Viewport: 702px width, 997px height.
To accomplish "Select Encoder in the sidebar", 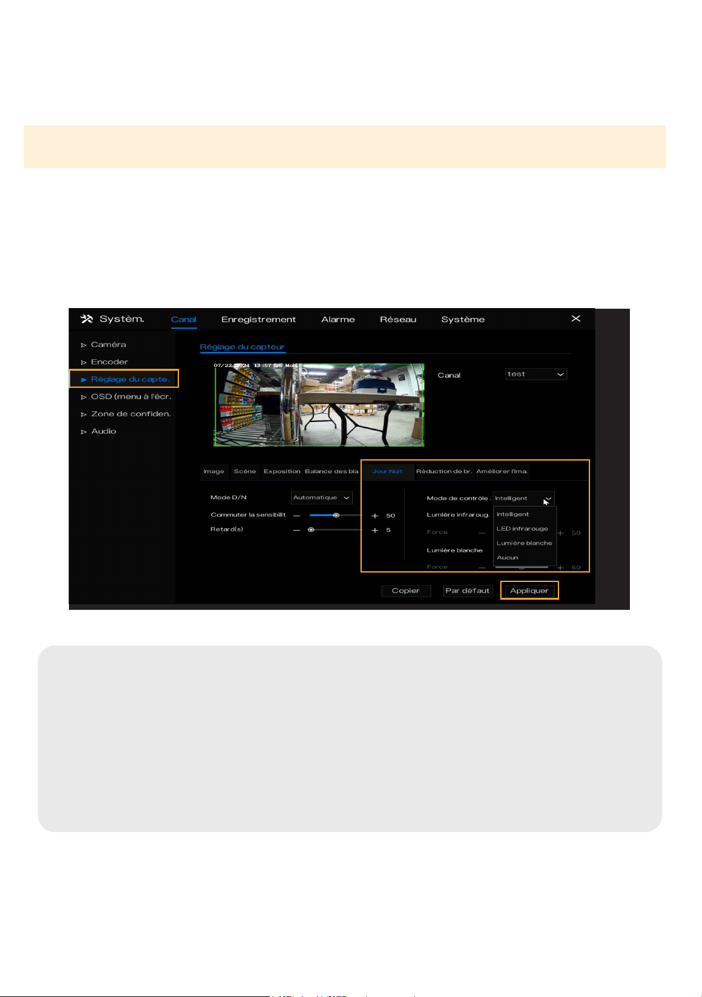I will pos(109,362).
